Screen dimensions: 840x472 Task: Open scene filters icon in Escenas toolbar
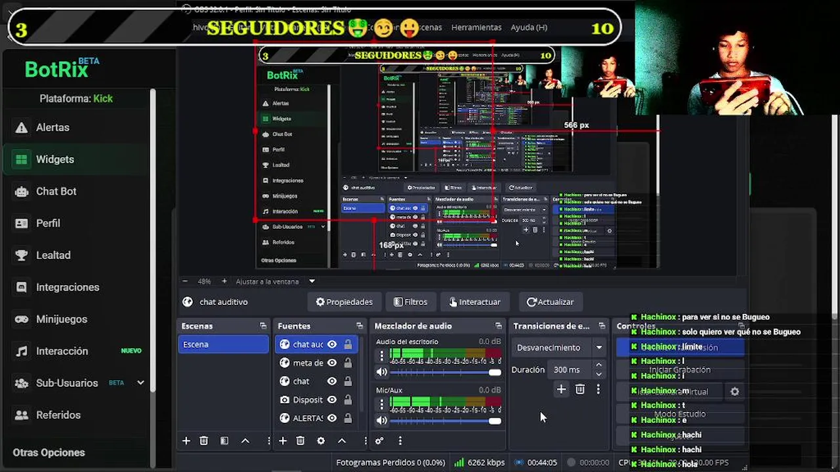coord(224,441)
